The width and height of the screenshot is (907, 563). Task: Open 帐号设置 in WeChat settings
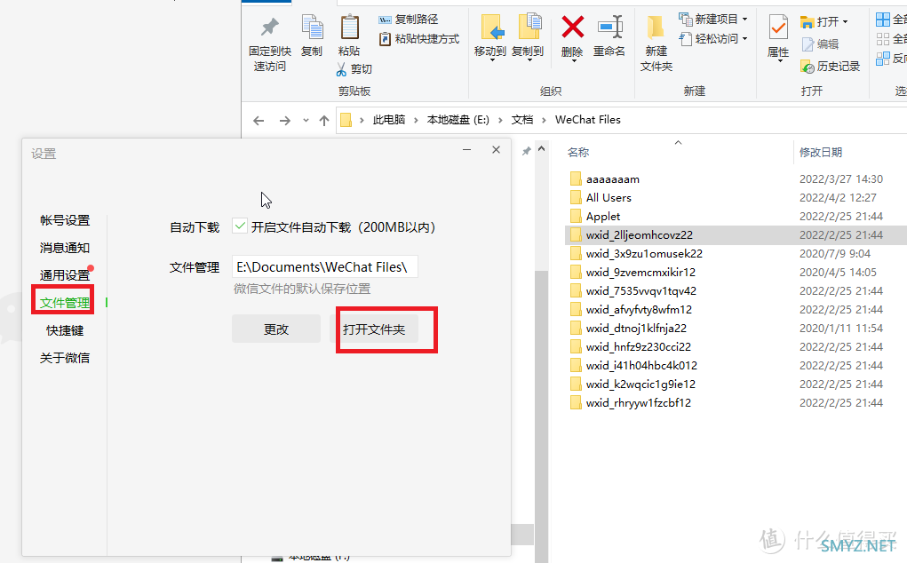(x=65, y=220)
